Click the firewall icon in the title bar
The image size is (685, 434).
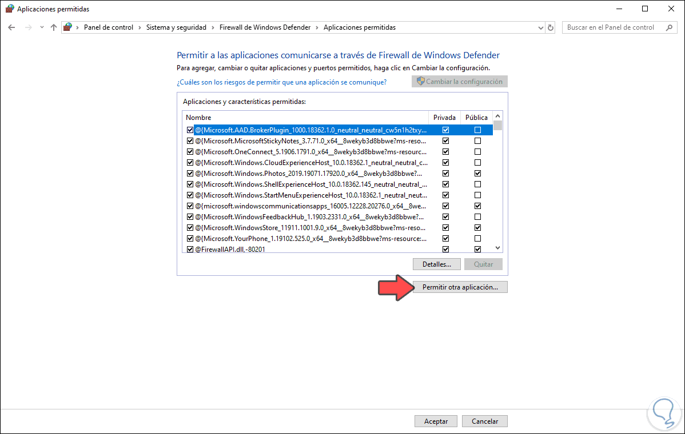coord(8,9)
